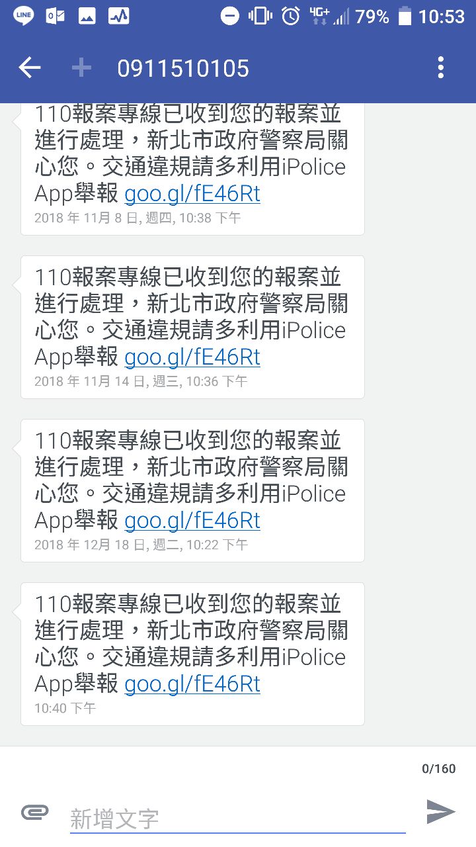
Task: Tap the 新增文字 message input field
Action: pos(237,819)
